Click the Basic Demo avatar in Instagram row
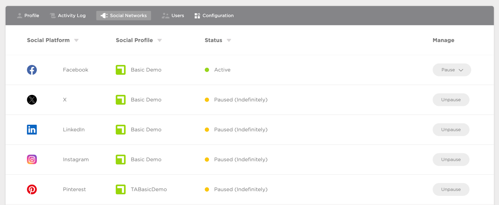Viewport: 499px width, 205px height. point(121,160)
